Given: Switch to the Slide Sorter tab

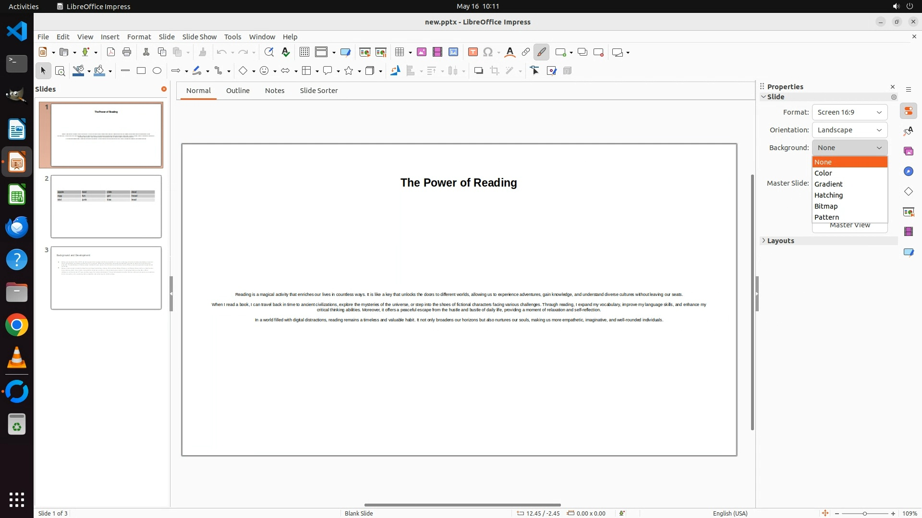Looking at the screenshot, I should click(x=318, y=91).
